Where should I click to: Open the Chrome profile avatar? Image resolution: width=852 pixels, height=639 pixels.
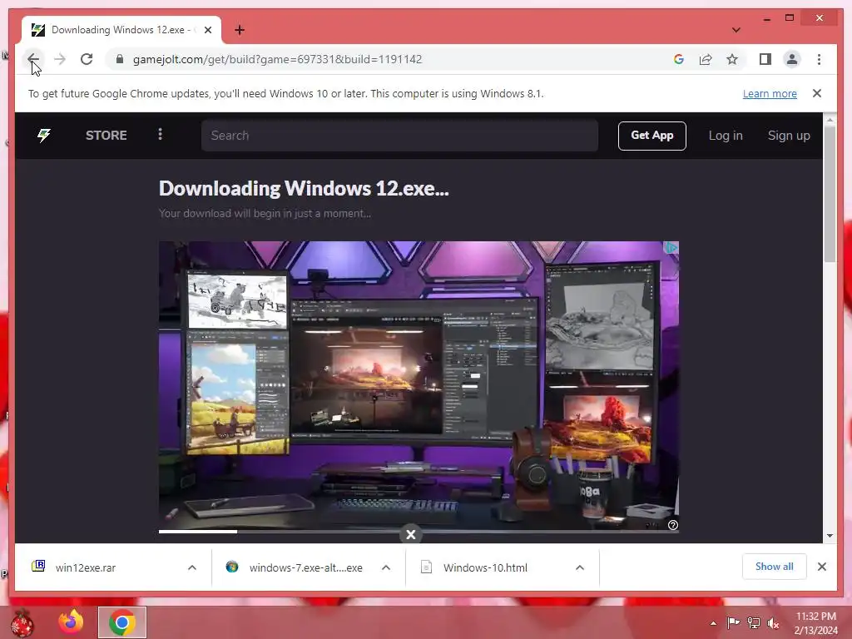[x=792, y=59]
